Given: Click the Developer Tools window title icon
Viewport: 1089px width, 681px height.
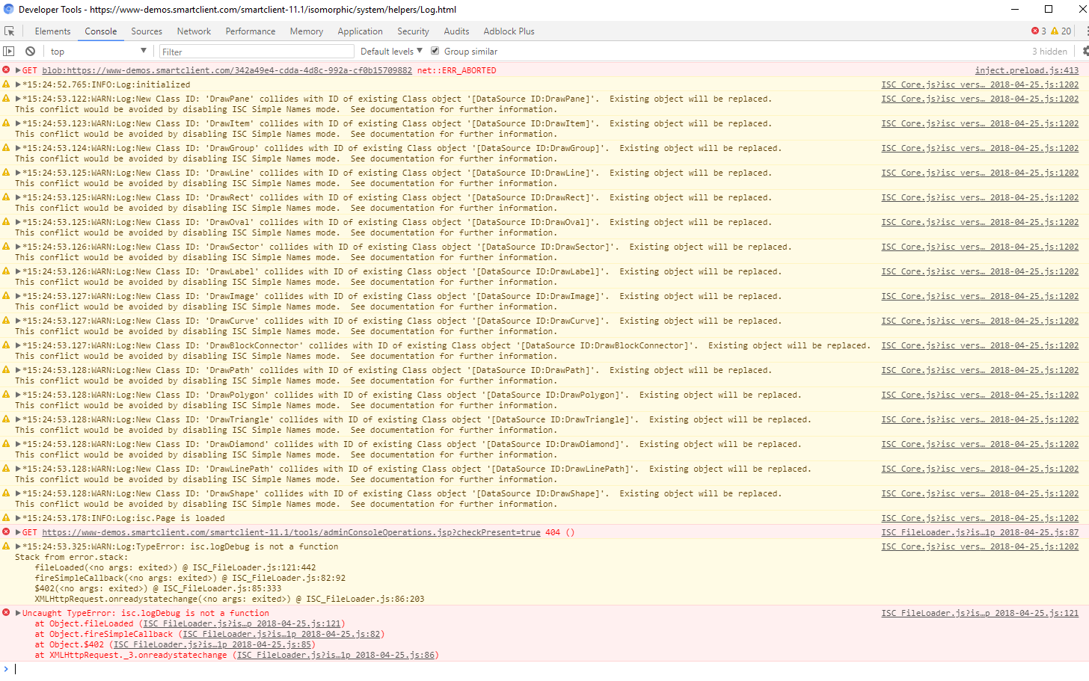Looking at the screenshot, I should [9, 10].
